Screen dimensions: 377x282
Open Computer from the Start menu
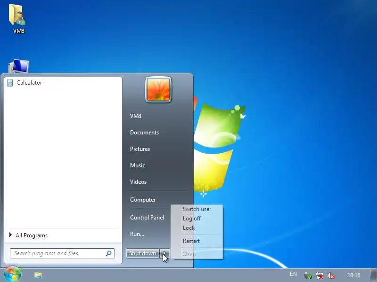(143, 200)
